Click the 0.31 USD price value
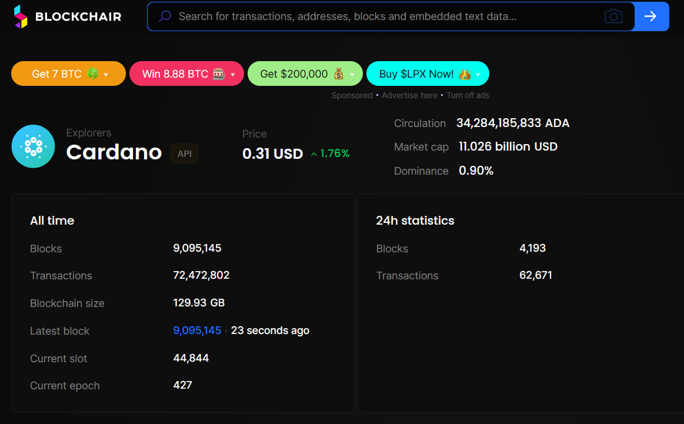This screenshot has width=684, height=424. (x=273, y=153)
